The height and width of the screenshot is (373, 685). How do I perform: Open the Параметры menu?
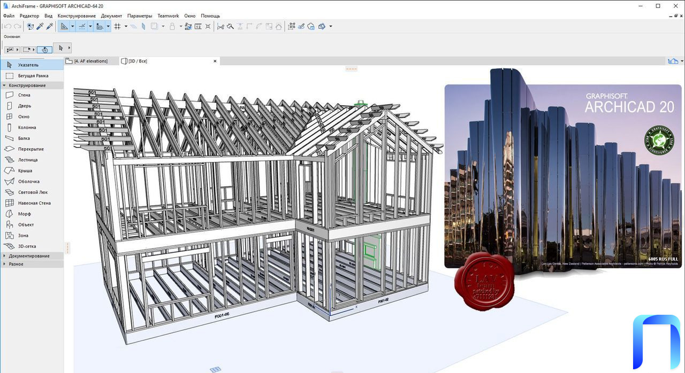coord(140,16)
